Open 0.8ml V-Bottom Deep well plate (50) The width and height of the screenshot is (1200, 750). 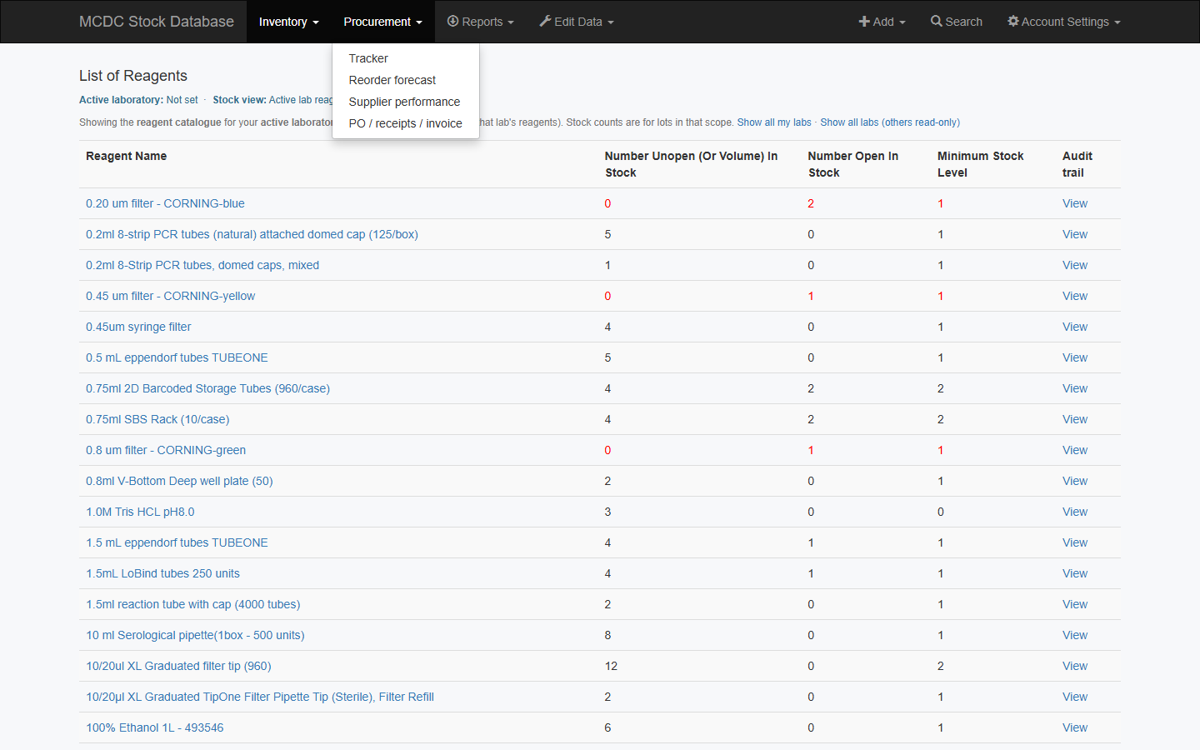[x=179, y=481]
